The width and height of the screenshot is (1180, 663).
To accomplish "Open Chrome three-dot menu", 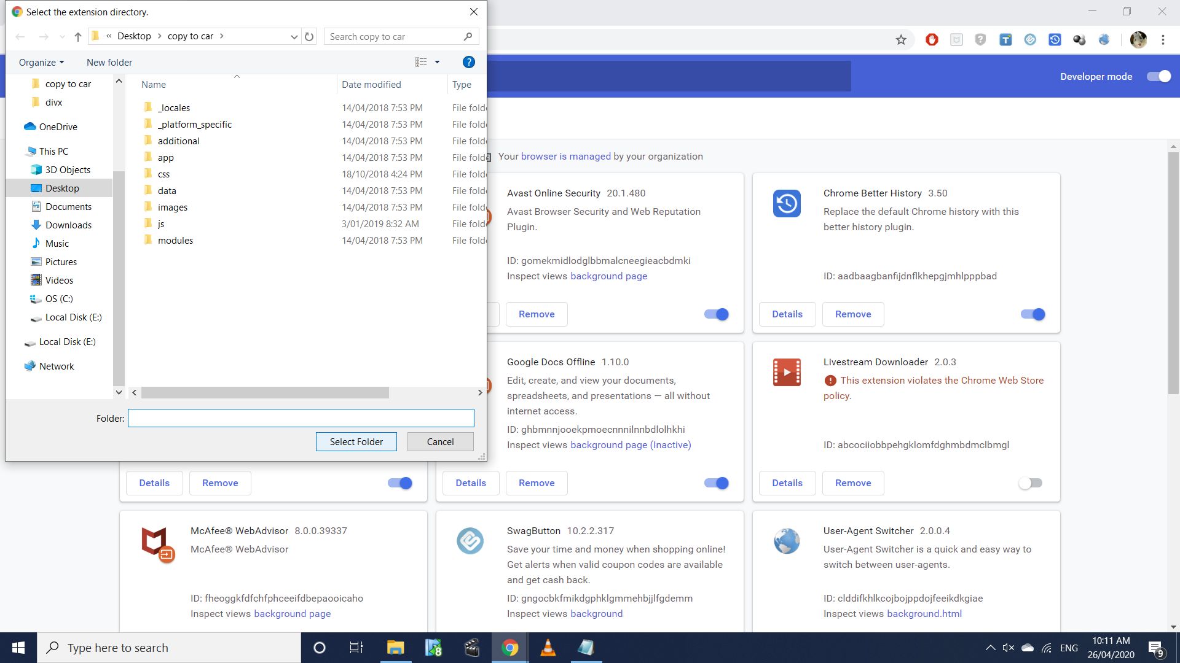I will click(1163, 40).
